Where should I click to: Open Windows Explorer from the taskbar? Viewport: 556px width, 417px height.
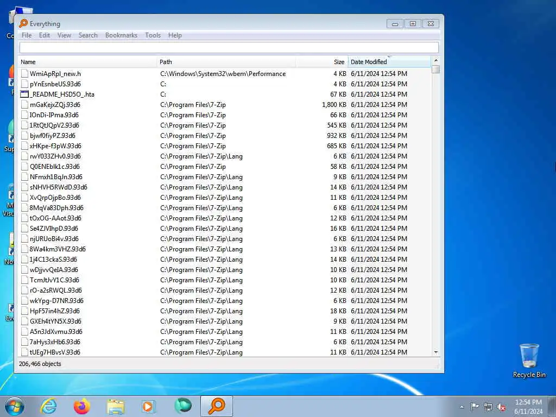point(116,406)
